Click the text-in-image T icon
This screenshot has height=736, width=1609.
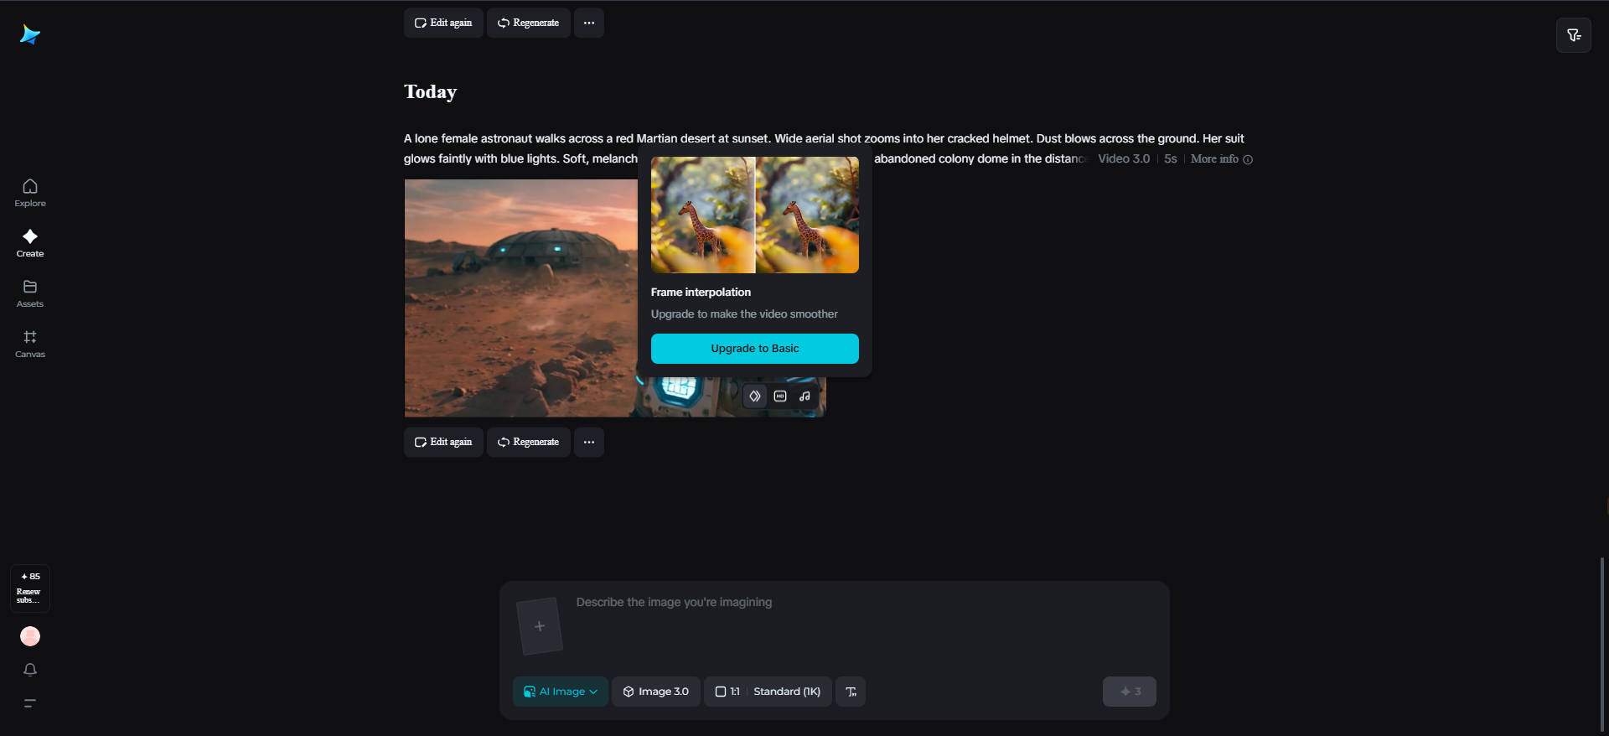851,692
